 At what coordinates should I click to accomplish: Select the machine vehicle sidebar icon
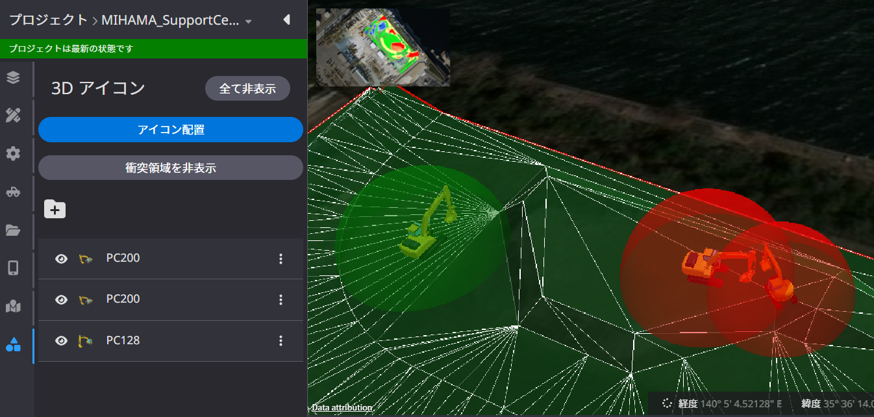pyautogui.click(x=13, y=192)
